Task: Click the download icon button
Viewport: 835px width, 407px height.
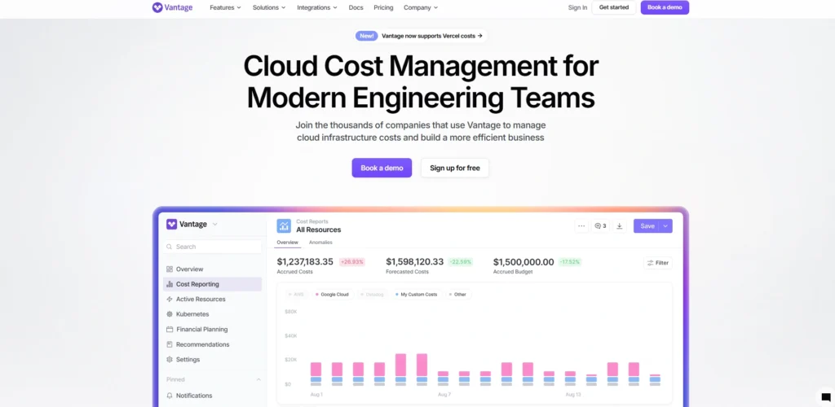Action: [620, 225]
